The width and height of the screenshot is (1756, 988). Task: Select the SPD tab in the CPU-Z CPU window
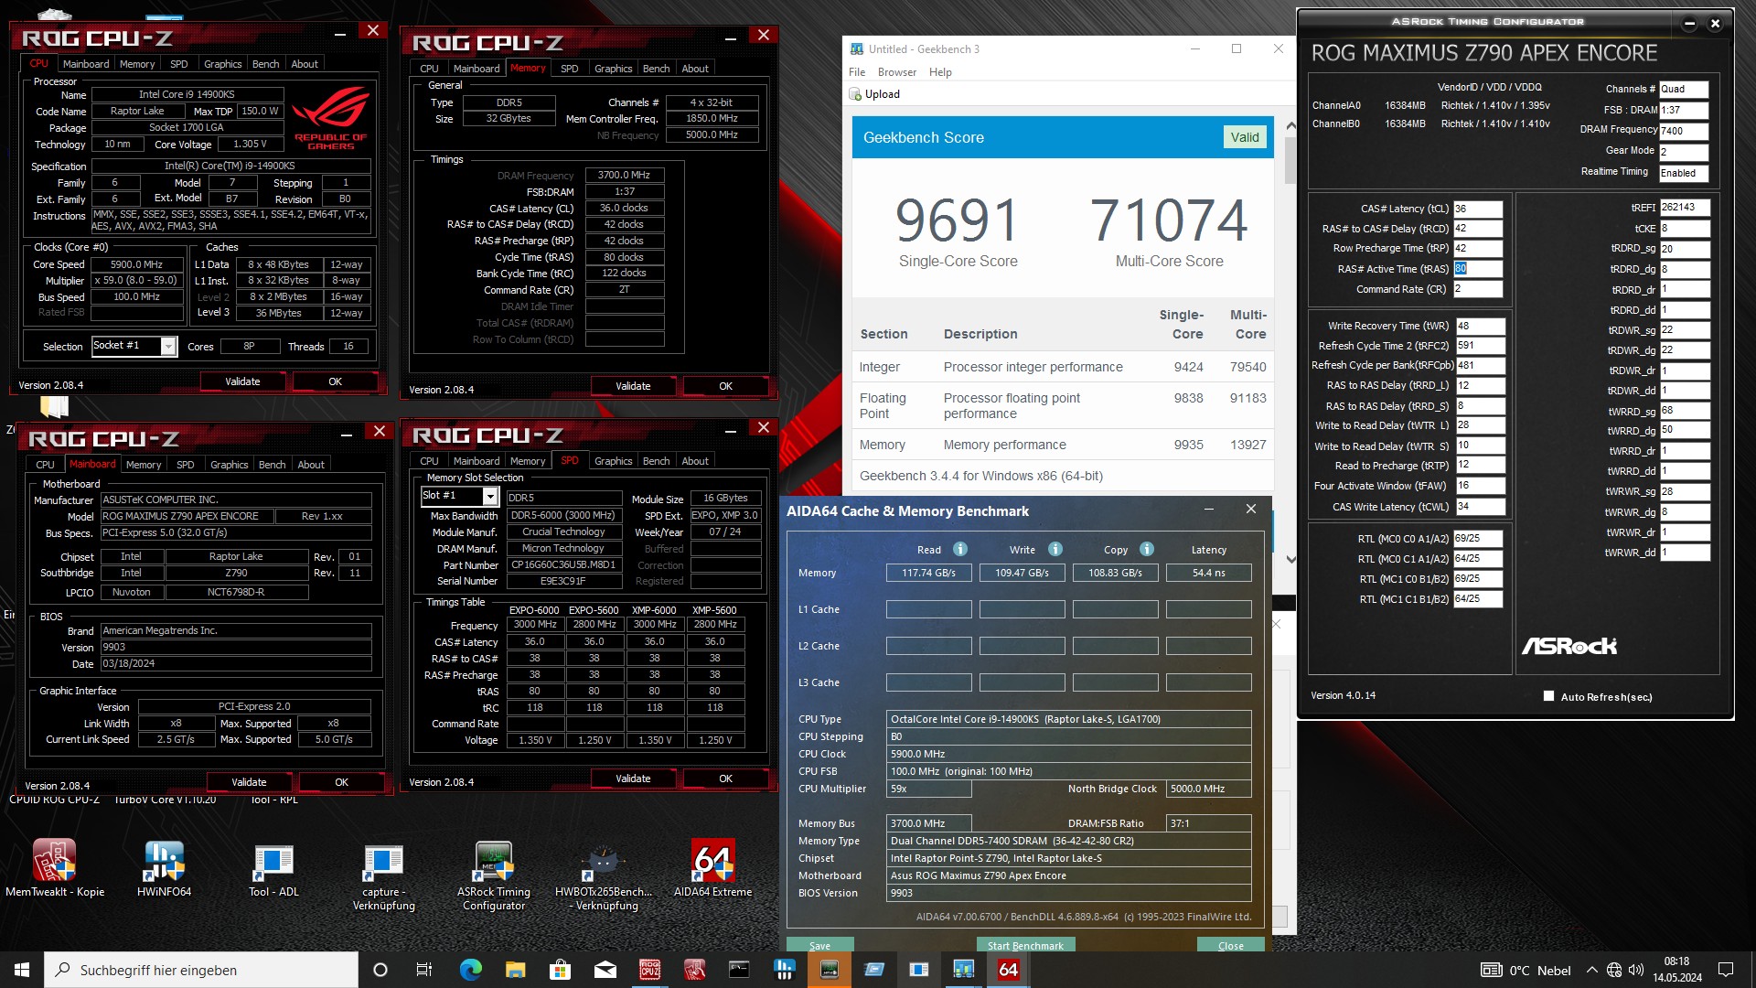tap(179, 64)
